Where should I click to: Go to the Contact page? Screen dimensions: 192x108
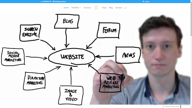[119, 8]
